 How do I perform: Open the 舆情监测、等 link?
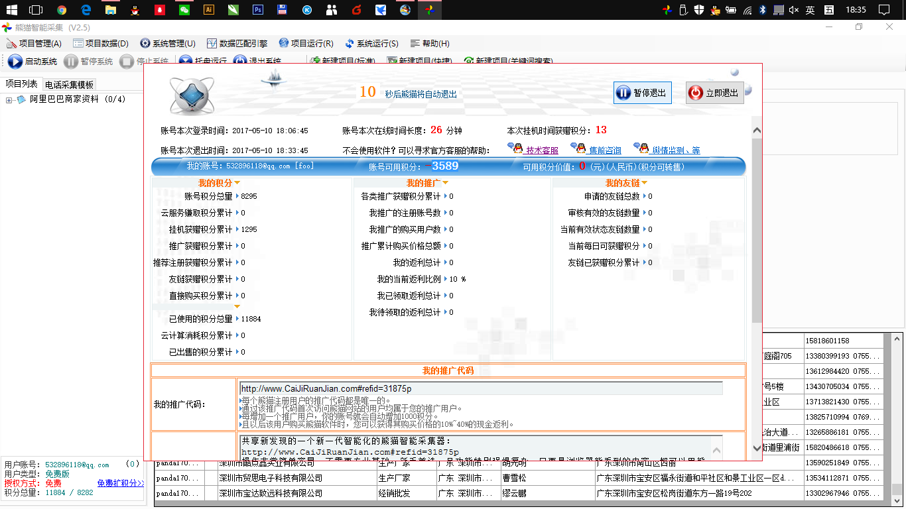click(x=677, y=150)
